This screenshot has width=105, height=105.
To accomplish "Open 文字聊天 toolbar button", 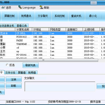I will (43, 16).
